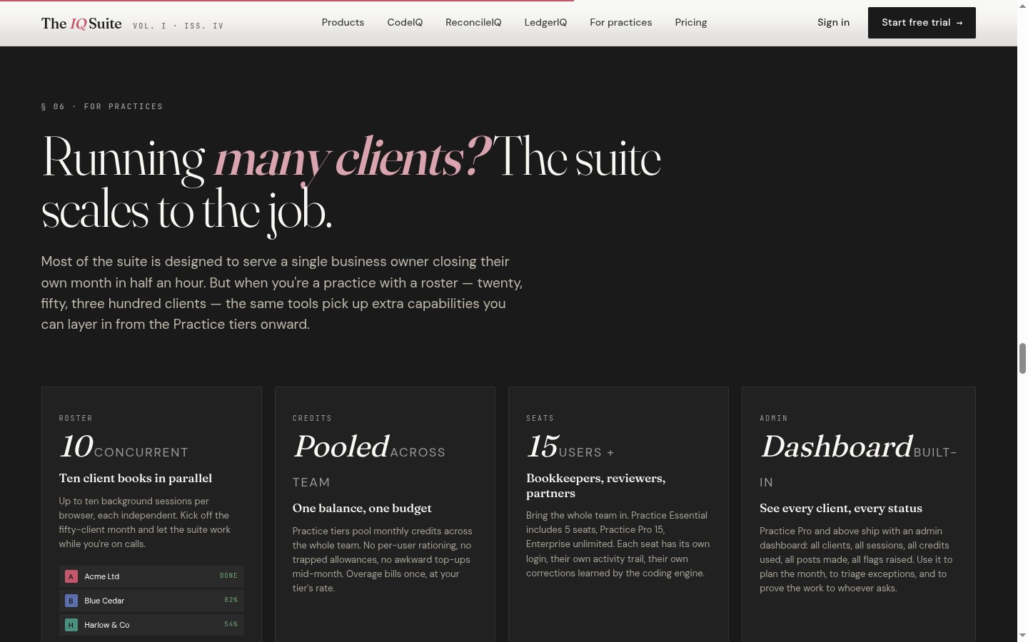Click the 'VOL. I · ISS. IV' issue label

pyautogui.click(x=178, y=26)
